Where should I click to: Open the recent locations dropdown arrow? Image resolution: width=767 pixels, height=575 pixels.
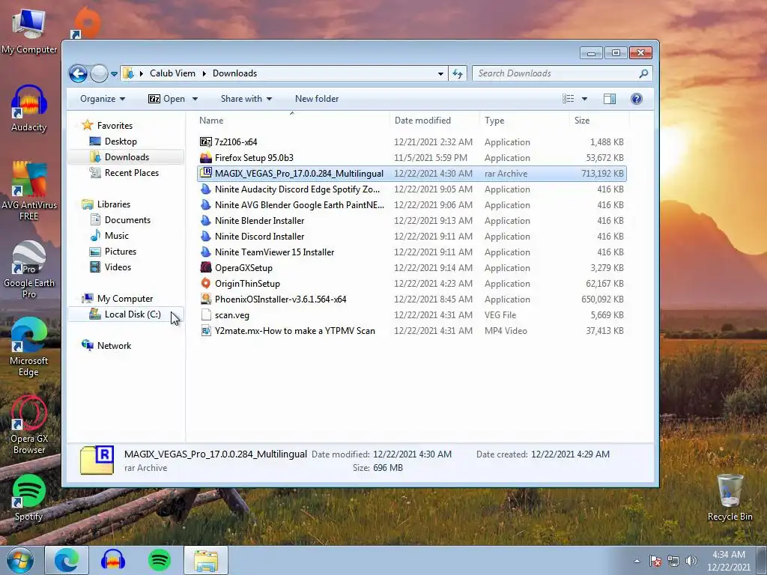114,74
